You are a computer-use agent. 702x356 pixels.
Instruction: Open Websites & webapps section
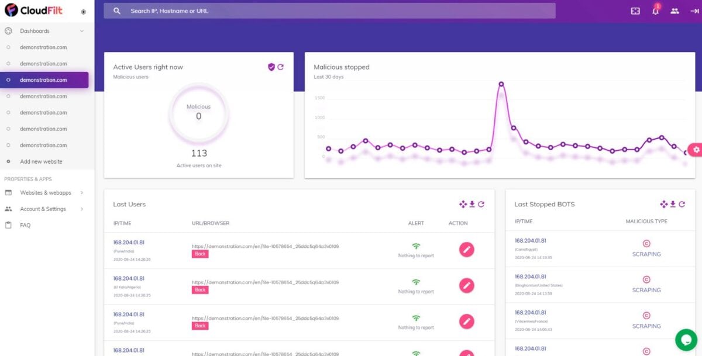pyautogui.click(x=46, y=192)
